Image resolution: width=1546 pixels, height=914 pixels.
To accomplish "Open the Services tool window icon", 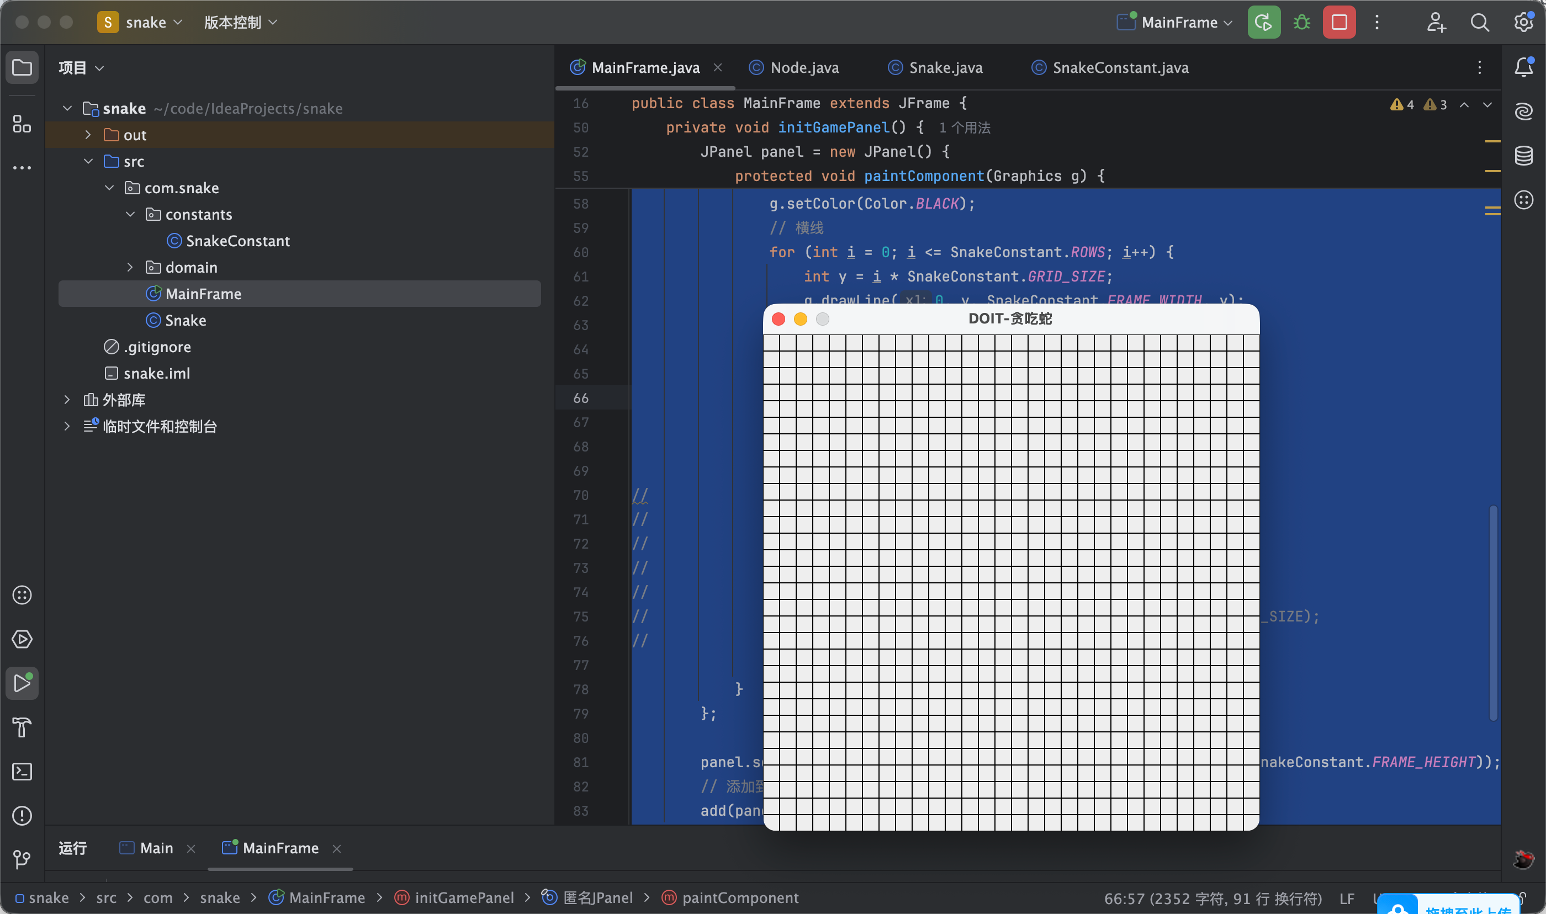I will tap(22, 639).
